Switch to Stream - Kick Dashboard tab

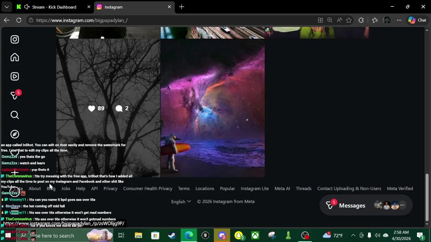click(54, 7)
